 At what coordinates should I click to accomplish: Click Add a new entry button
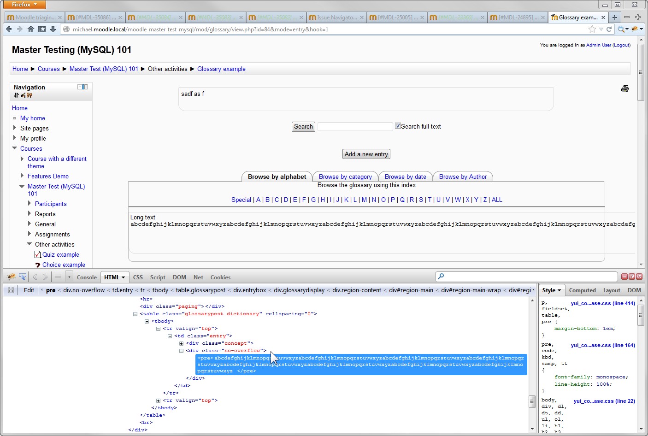tap(366, 154)
